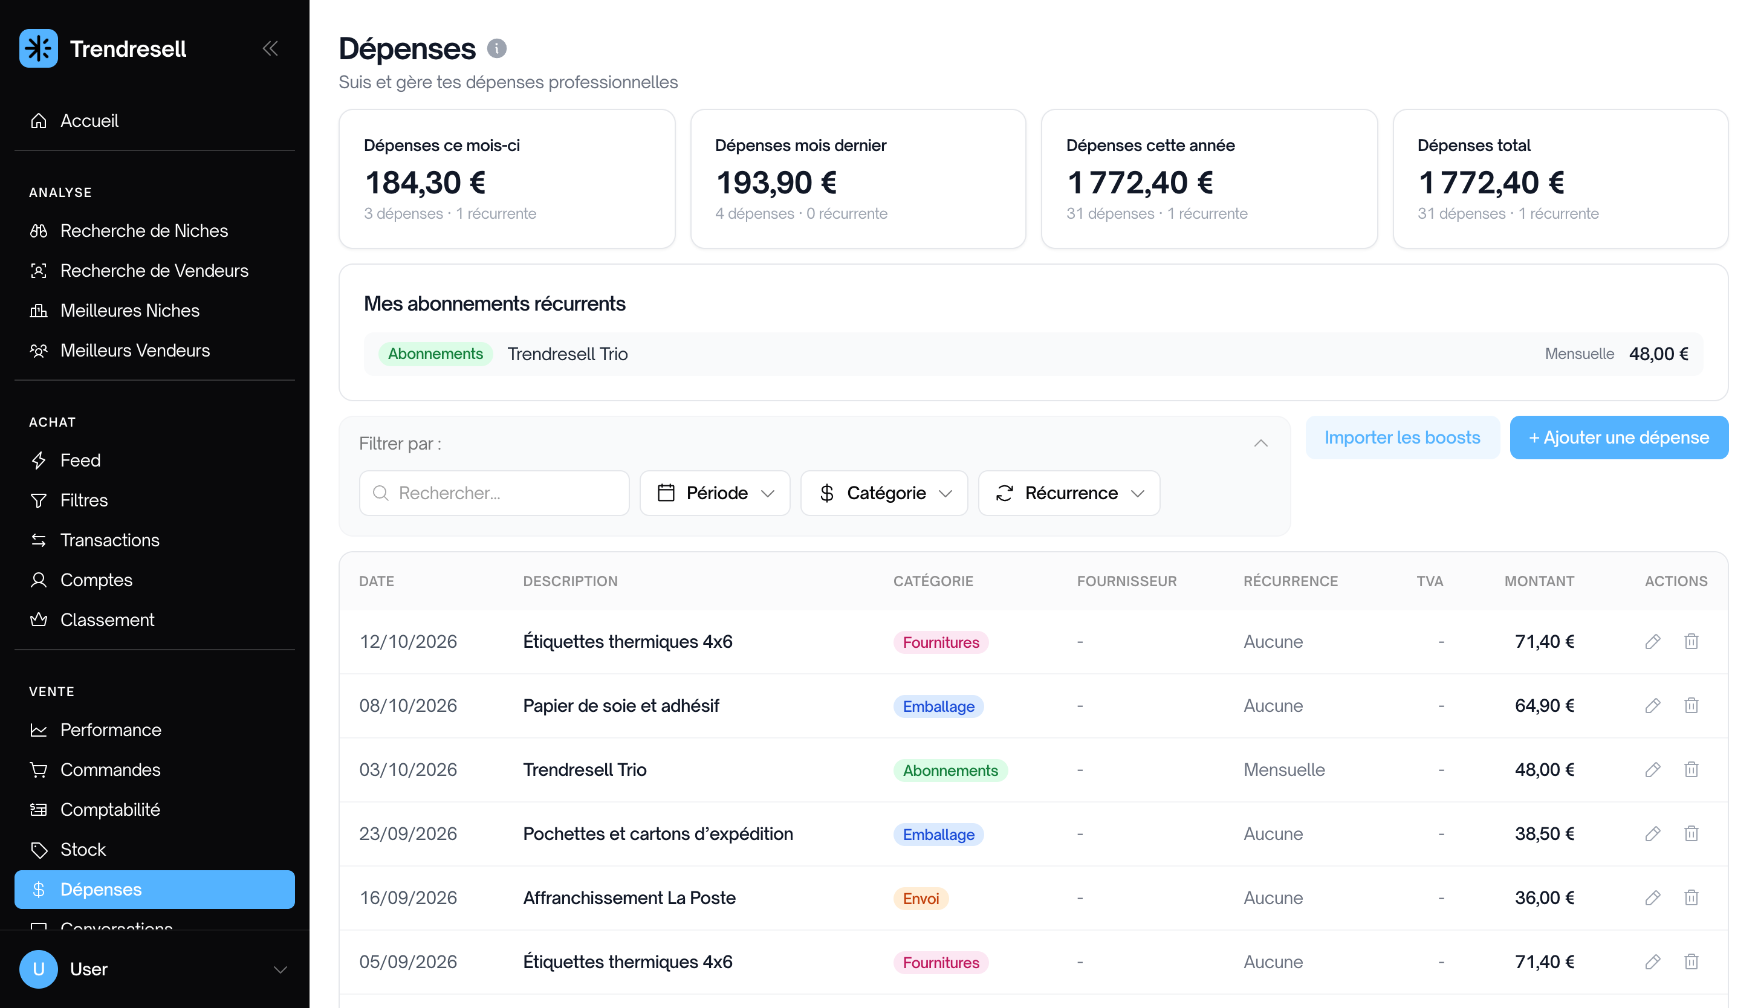Viewport: 1758px width, 1008px height.
Task: Open the Récurrence filter dropdown
Action: (x=1069, y=493)
